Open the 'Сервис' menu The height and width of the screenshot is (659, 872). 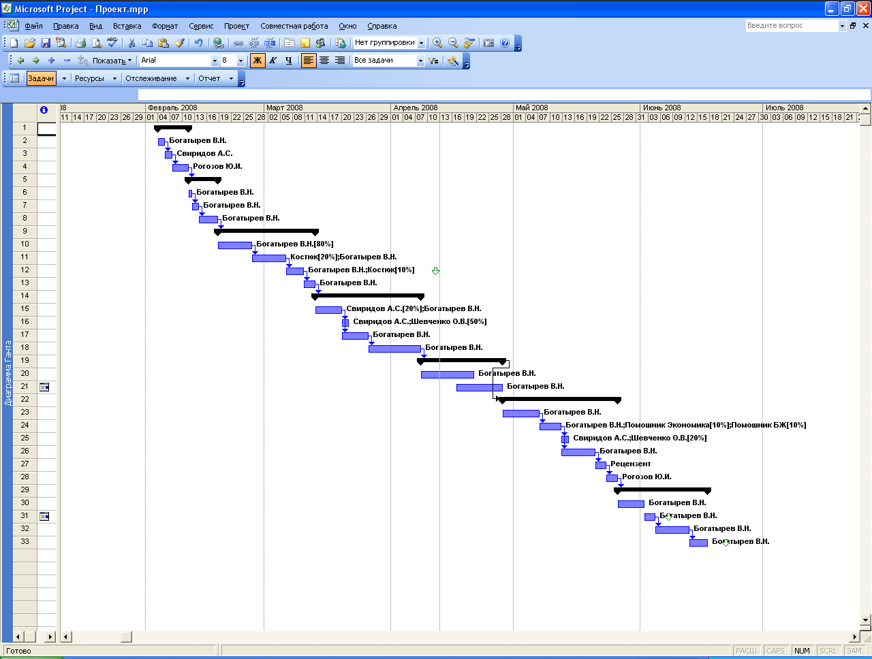(x=201, y=26)
